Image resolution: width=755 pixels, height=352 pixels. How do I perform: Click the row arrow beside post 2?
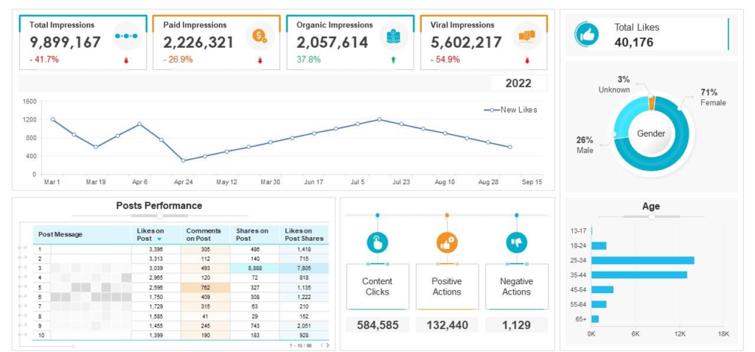click(x=22, y=258)
